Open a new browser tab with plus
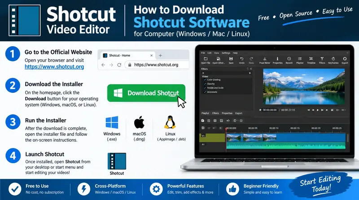The height and width of the screenshot is (200, 359). click(x=160, y=56)
